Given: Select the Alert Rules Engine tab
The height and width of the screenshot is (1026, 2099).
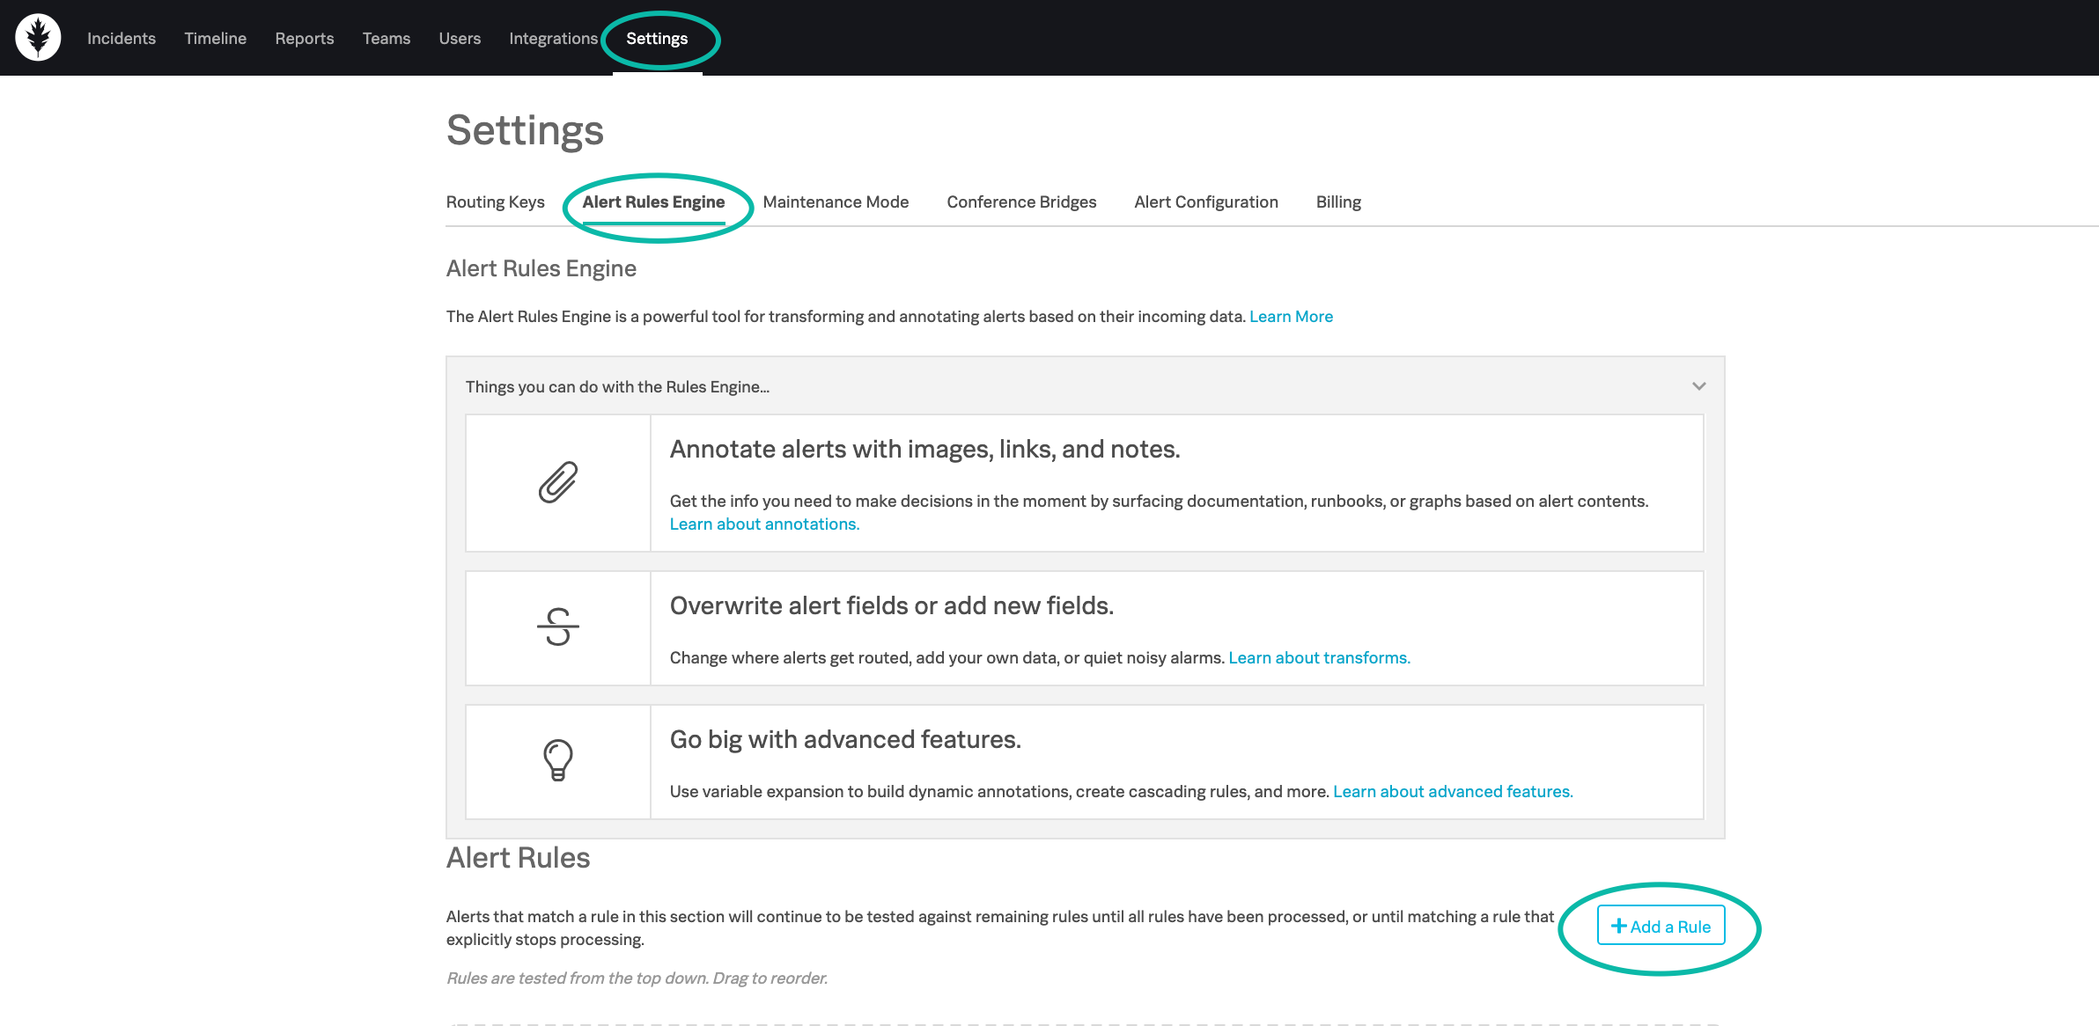Looking at the screenshot, I should pos(652,202).
